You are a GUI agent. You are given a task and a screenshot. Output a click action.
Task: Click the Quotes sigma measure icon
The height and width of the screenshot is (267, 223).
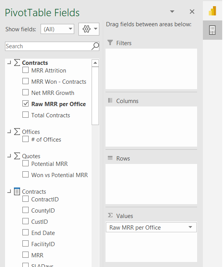[x=17, y=156]
